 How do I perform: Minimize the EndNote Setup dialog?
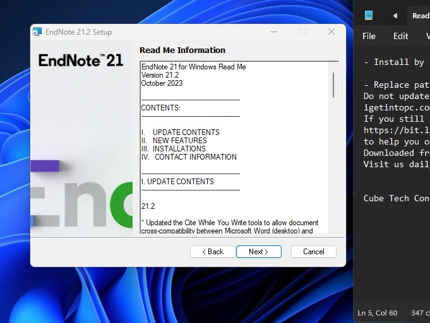pyautogui.click(x=274, y=32)
